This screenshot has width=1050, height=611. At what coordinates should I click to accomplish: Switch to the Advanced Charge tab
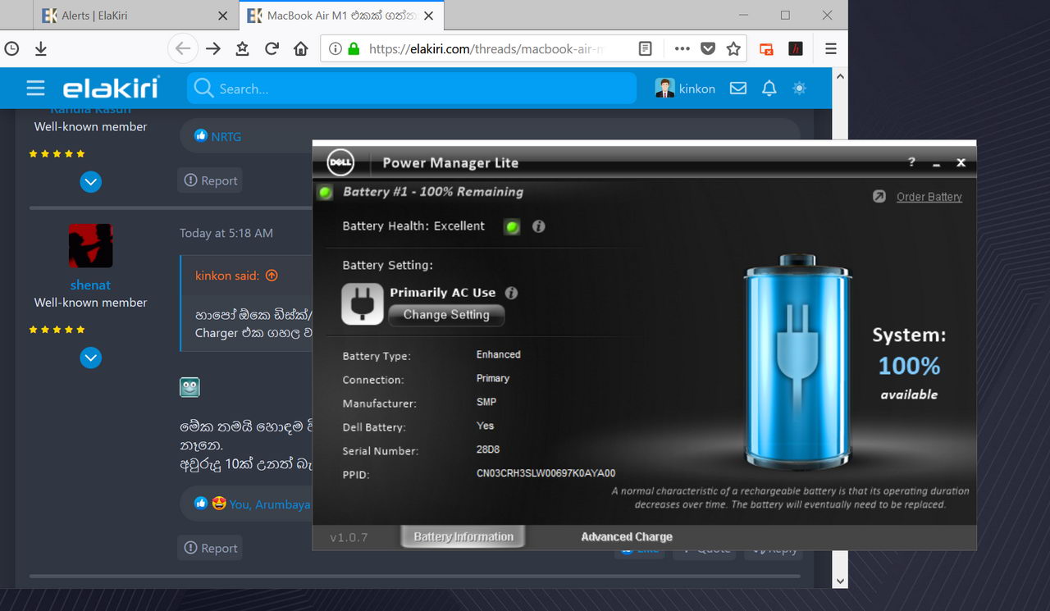627,537
